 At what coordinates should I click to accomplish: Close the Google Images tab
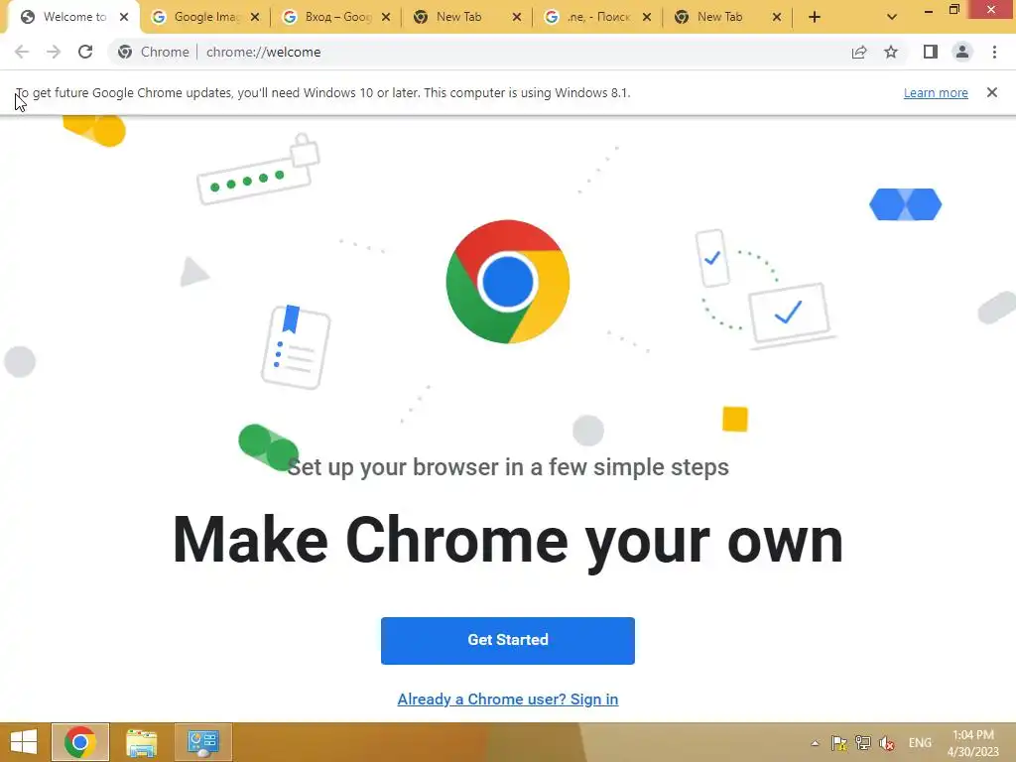255,17
